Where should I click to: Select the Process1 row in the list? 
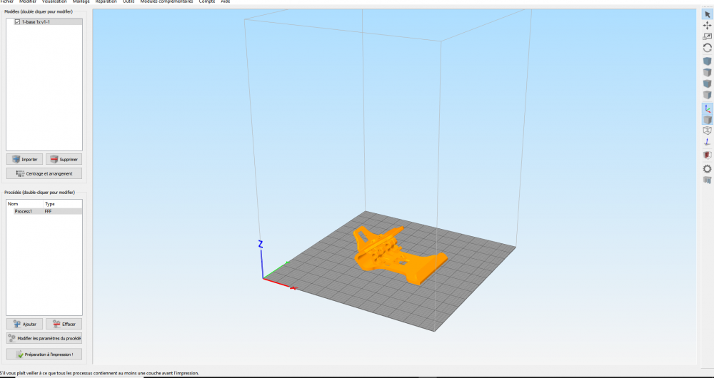[44, 212]
